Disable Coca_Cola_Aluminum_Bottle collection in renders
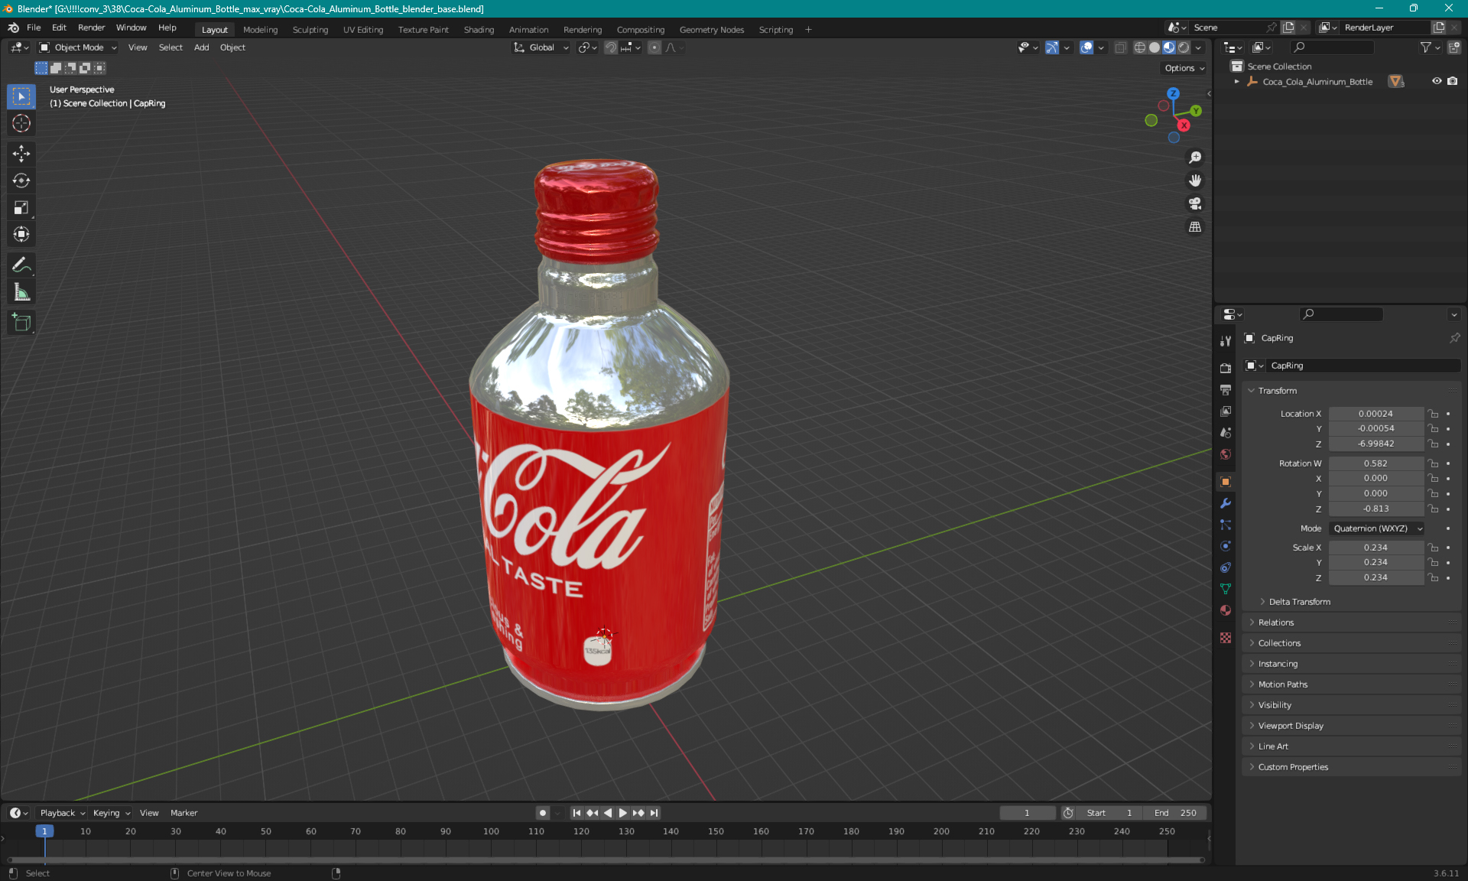 [1453, 81]
